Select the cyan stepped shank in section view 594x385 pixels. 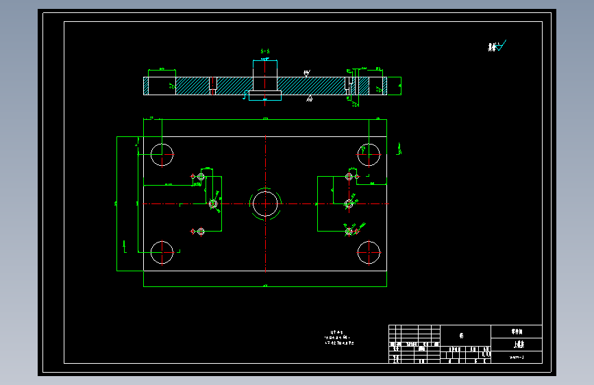click(265, 80)
